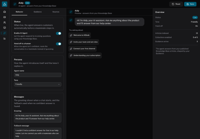Screen dimensions: 200x139
Task: Click the Messages section heading
Action: (x=19, y=97)
